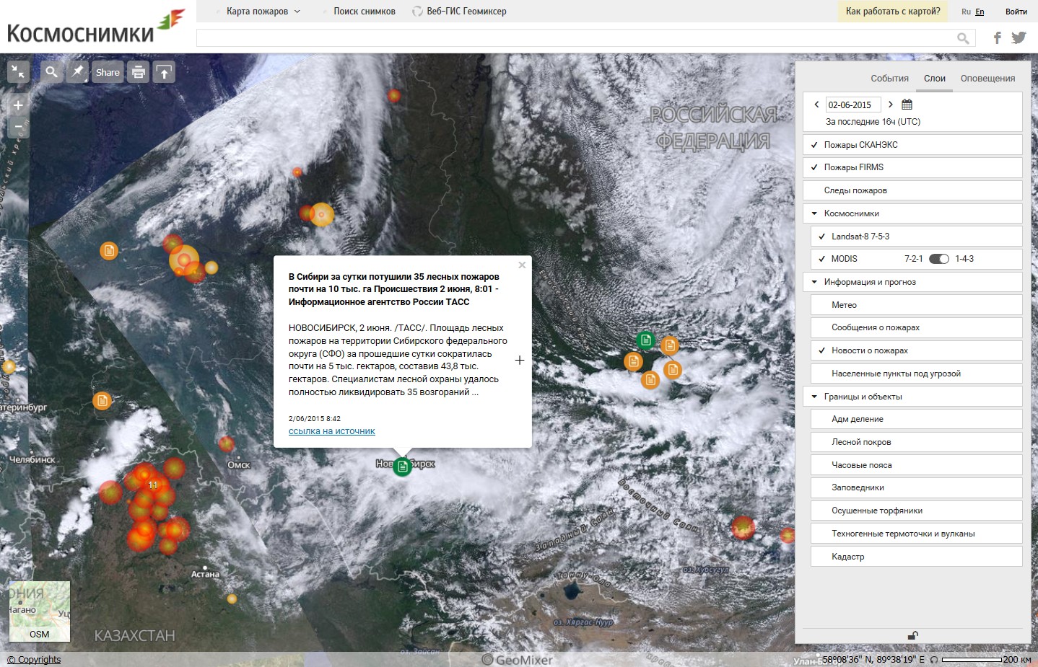This screenshot has height=667, width=1038.
Task: Click 'Как работать с картой?' button
Action: (x=893, y=11)
